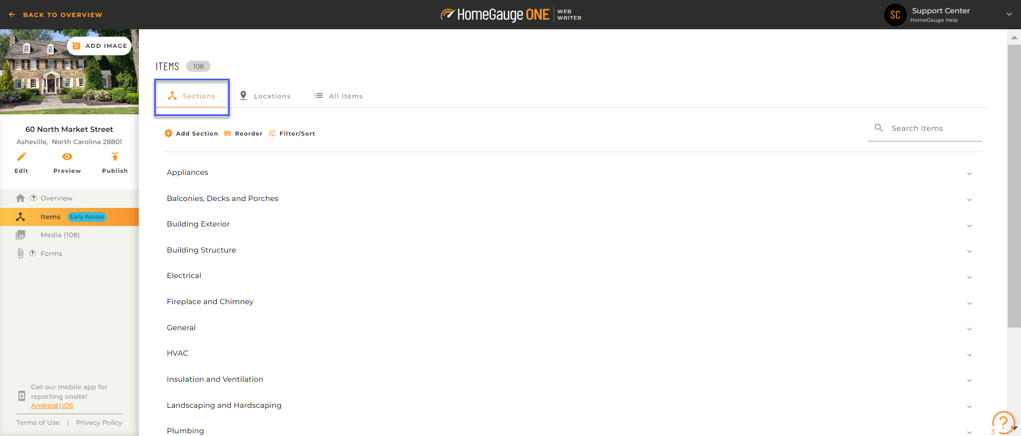1021x436 pixels.
Task: Click the Media gallery icon
Action: point(20,234)
